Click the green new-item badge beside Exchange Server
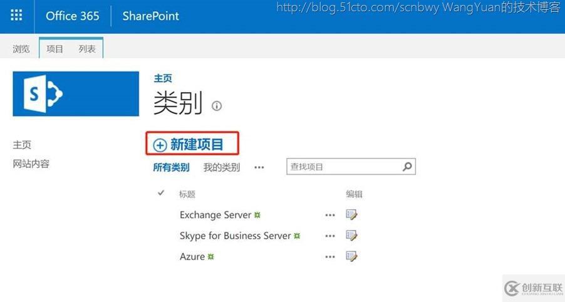Viewport: 565px width, 302px height. point(257,215)
